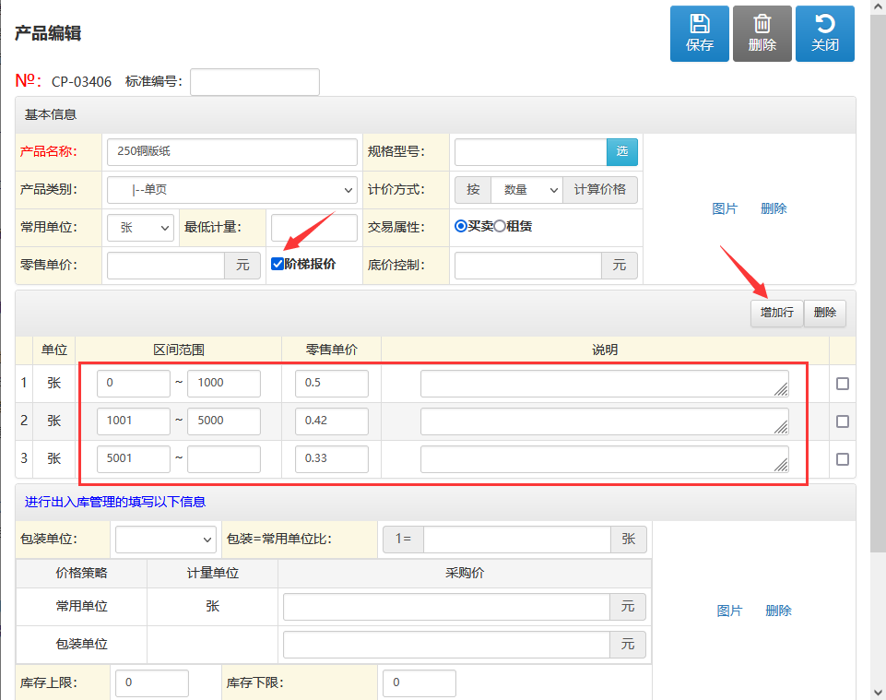Click the 选 button beside 规格型号
Viewport: 886px width, 700px height.
tap(622, 152)
